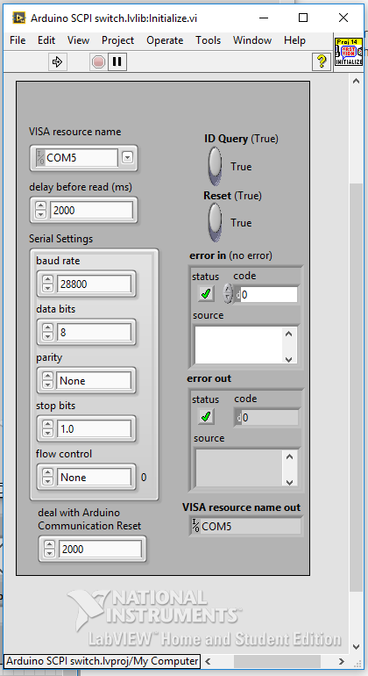Click the Abort Execution stop button
This screenshot has width=368, height=676.
98,62
